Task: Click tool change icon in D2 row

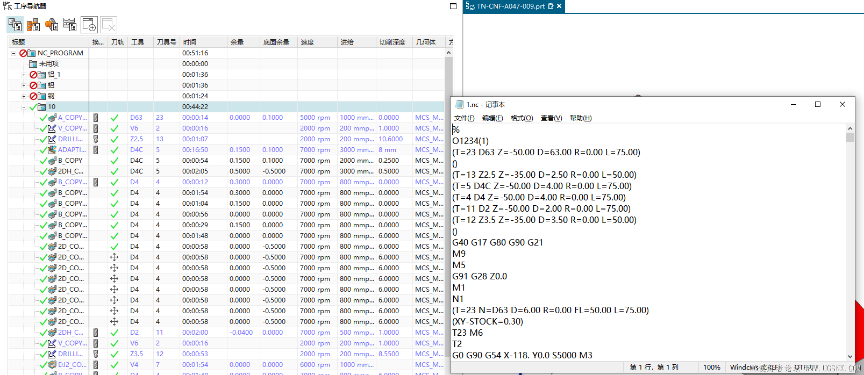Action: (96, 333)
